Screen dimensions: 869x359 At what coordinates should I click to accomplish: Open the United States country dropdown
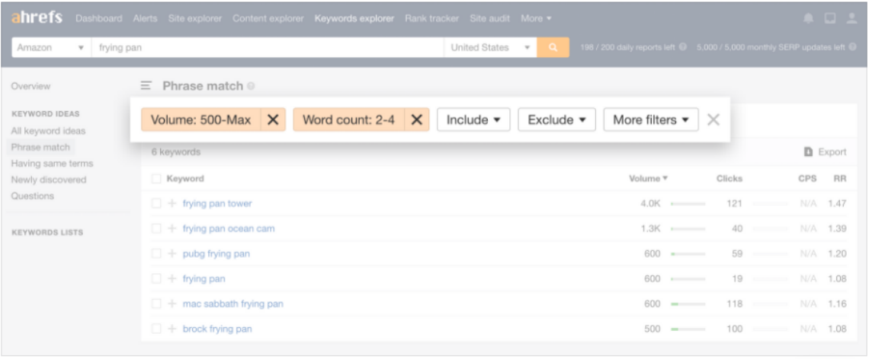pos(490,48)
